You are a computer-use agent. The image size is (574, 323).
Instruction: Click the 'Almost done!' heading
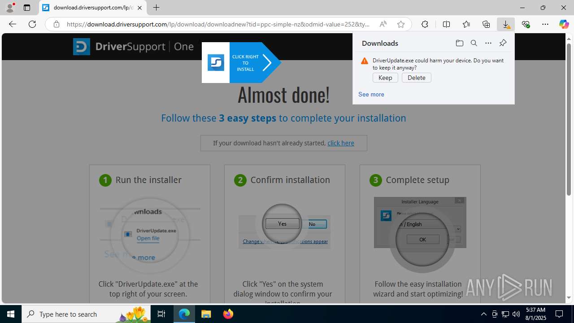[x=283, y=95]
